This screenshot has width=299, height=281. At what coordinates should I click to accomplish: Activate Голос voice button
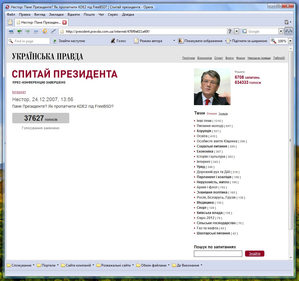[x=118, y=41]
